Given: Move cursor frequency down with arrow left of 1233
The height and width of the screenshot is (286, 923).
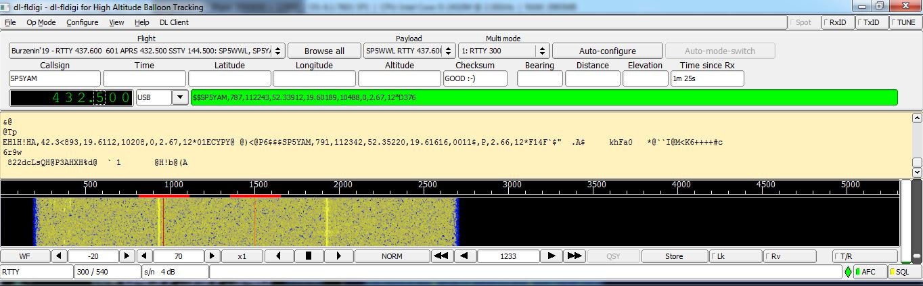Looking at the screenshot, I should 465,256.
